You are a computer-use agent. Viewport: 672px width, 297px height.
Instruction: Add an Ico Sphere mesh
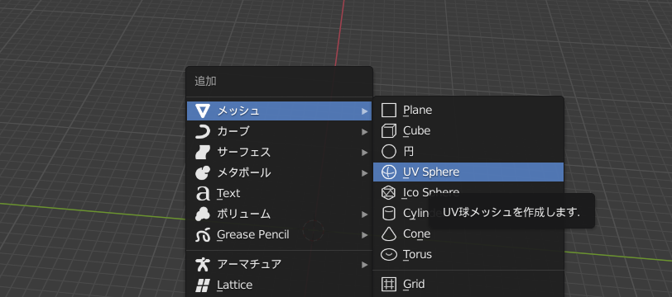pyautogui.click(x=468, y=192)
